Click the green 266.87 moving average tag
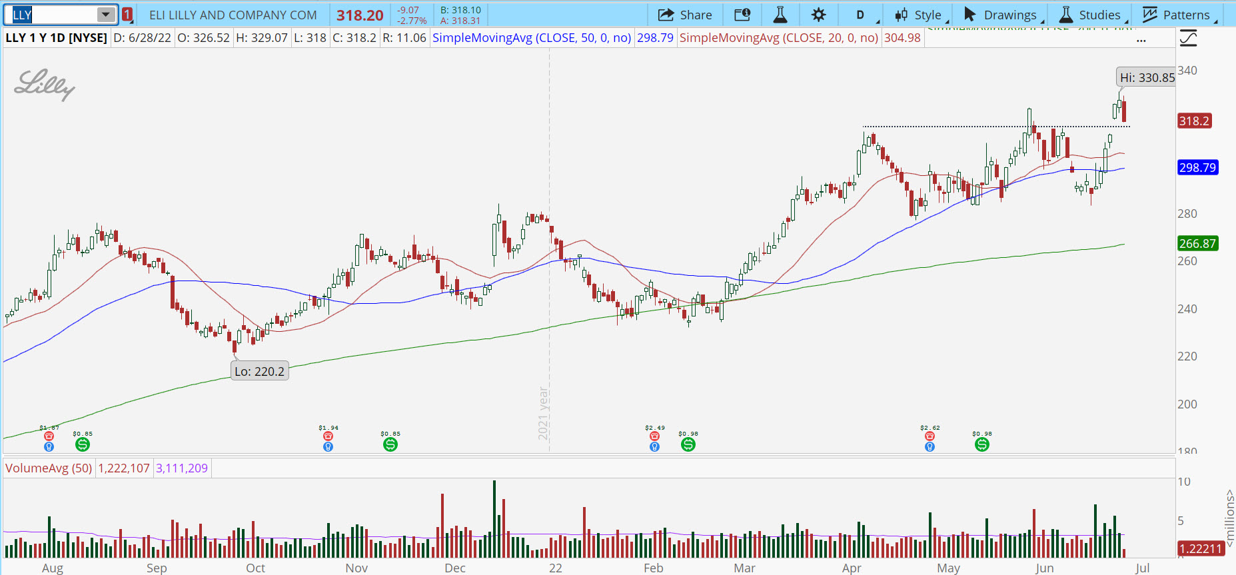The image size is (1236, 575). click(x=1197, y=244)
